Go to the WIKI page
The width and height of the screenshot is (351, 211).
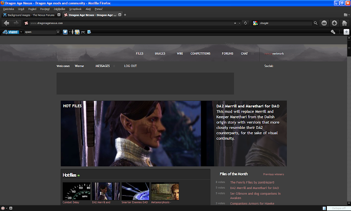coord(180,54)
